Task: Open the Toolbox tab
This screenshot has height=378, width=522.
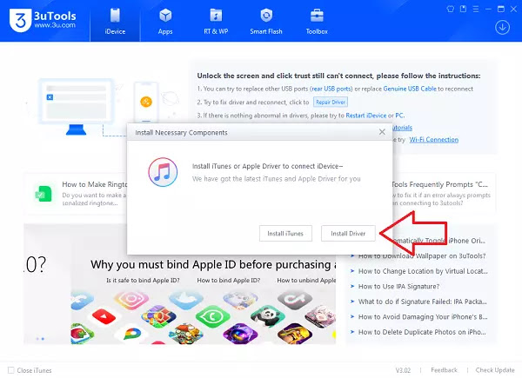Action: pyautogui.click(x=317, y=21)
